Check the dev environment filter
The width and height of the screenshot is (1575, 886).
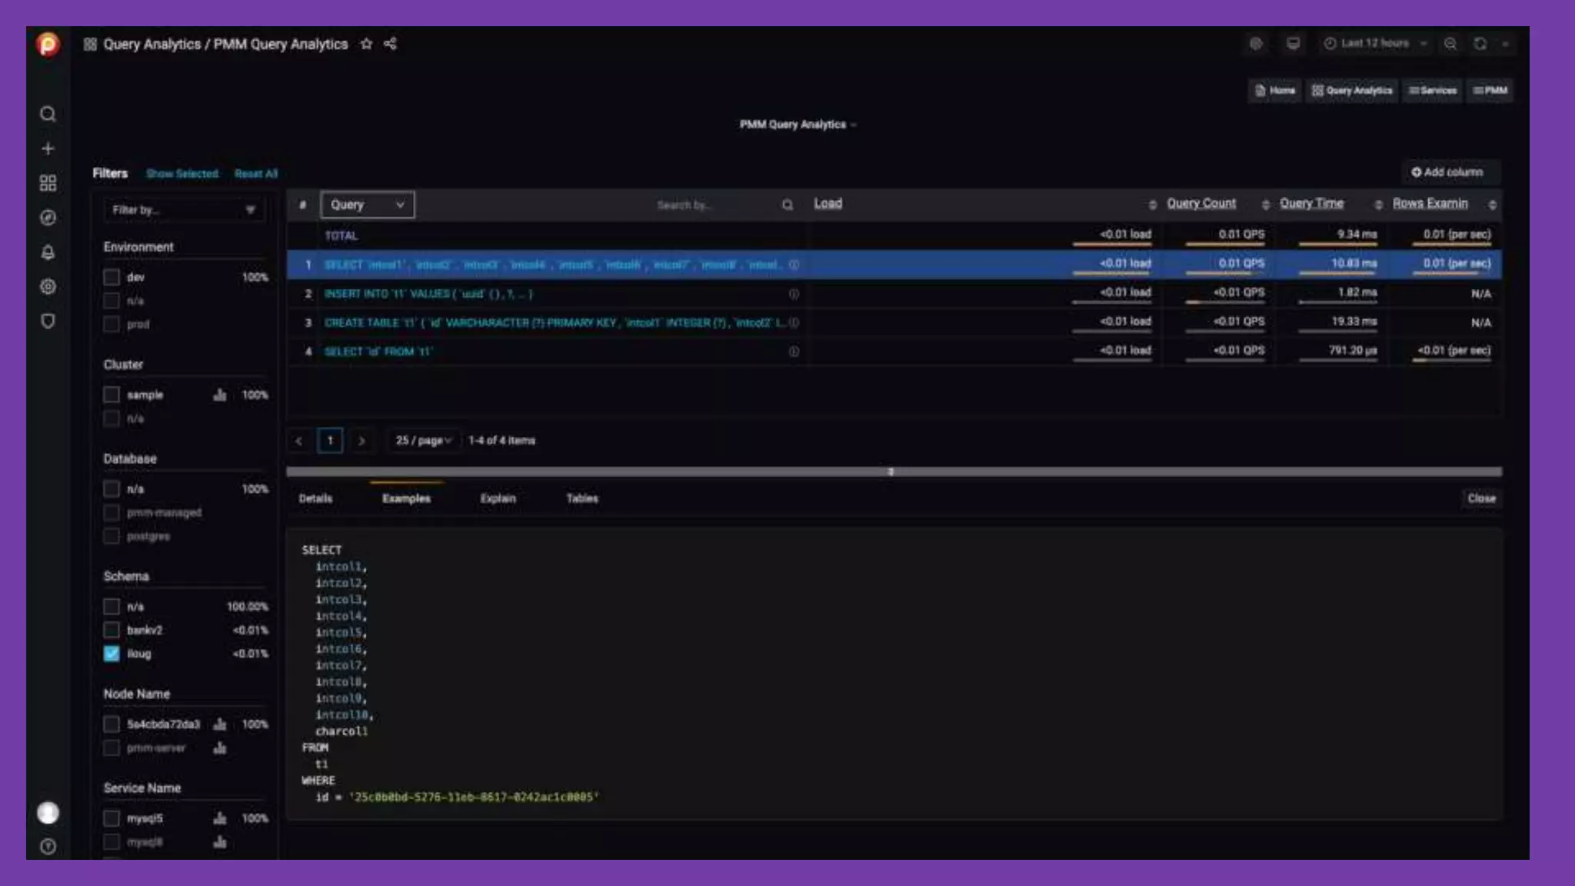click(x=112, y=277)
